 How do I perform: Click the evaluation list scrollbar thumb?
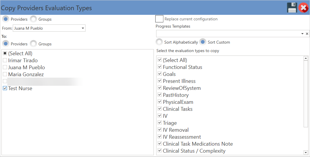[306, 94]
